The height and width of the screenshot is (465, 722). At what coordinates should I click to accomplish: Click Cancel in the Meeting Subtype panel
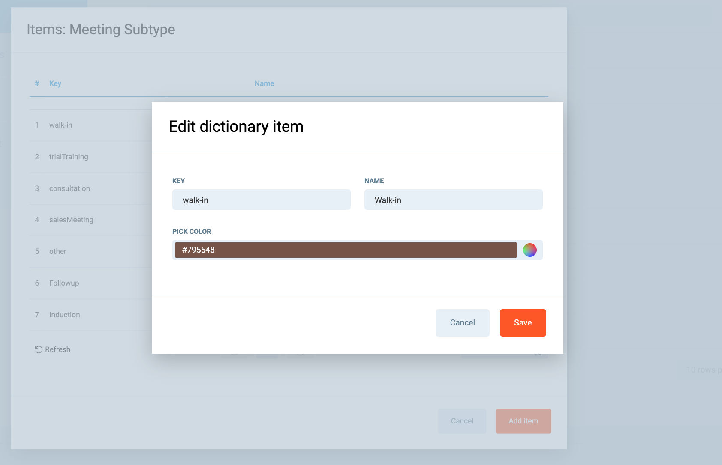click(x=462, y=421)
